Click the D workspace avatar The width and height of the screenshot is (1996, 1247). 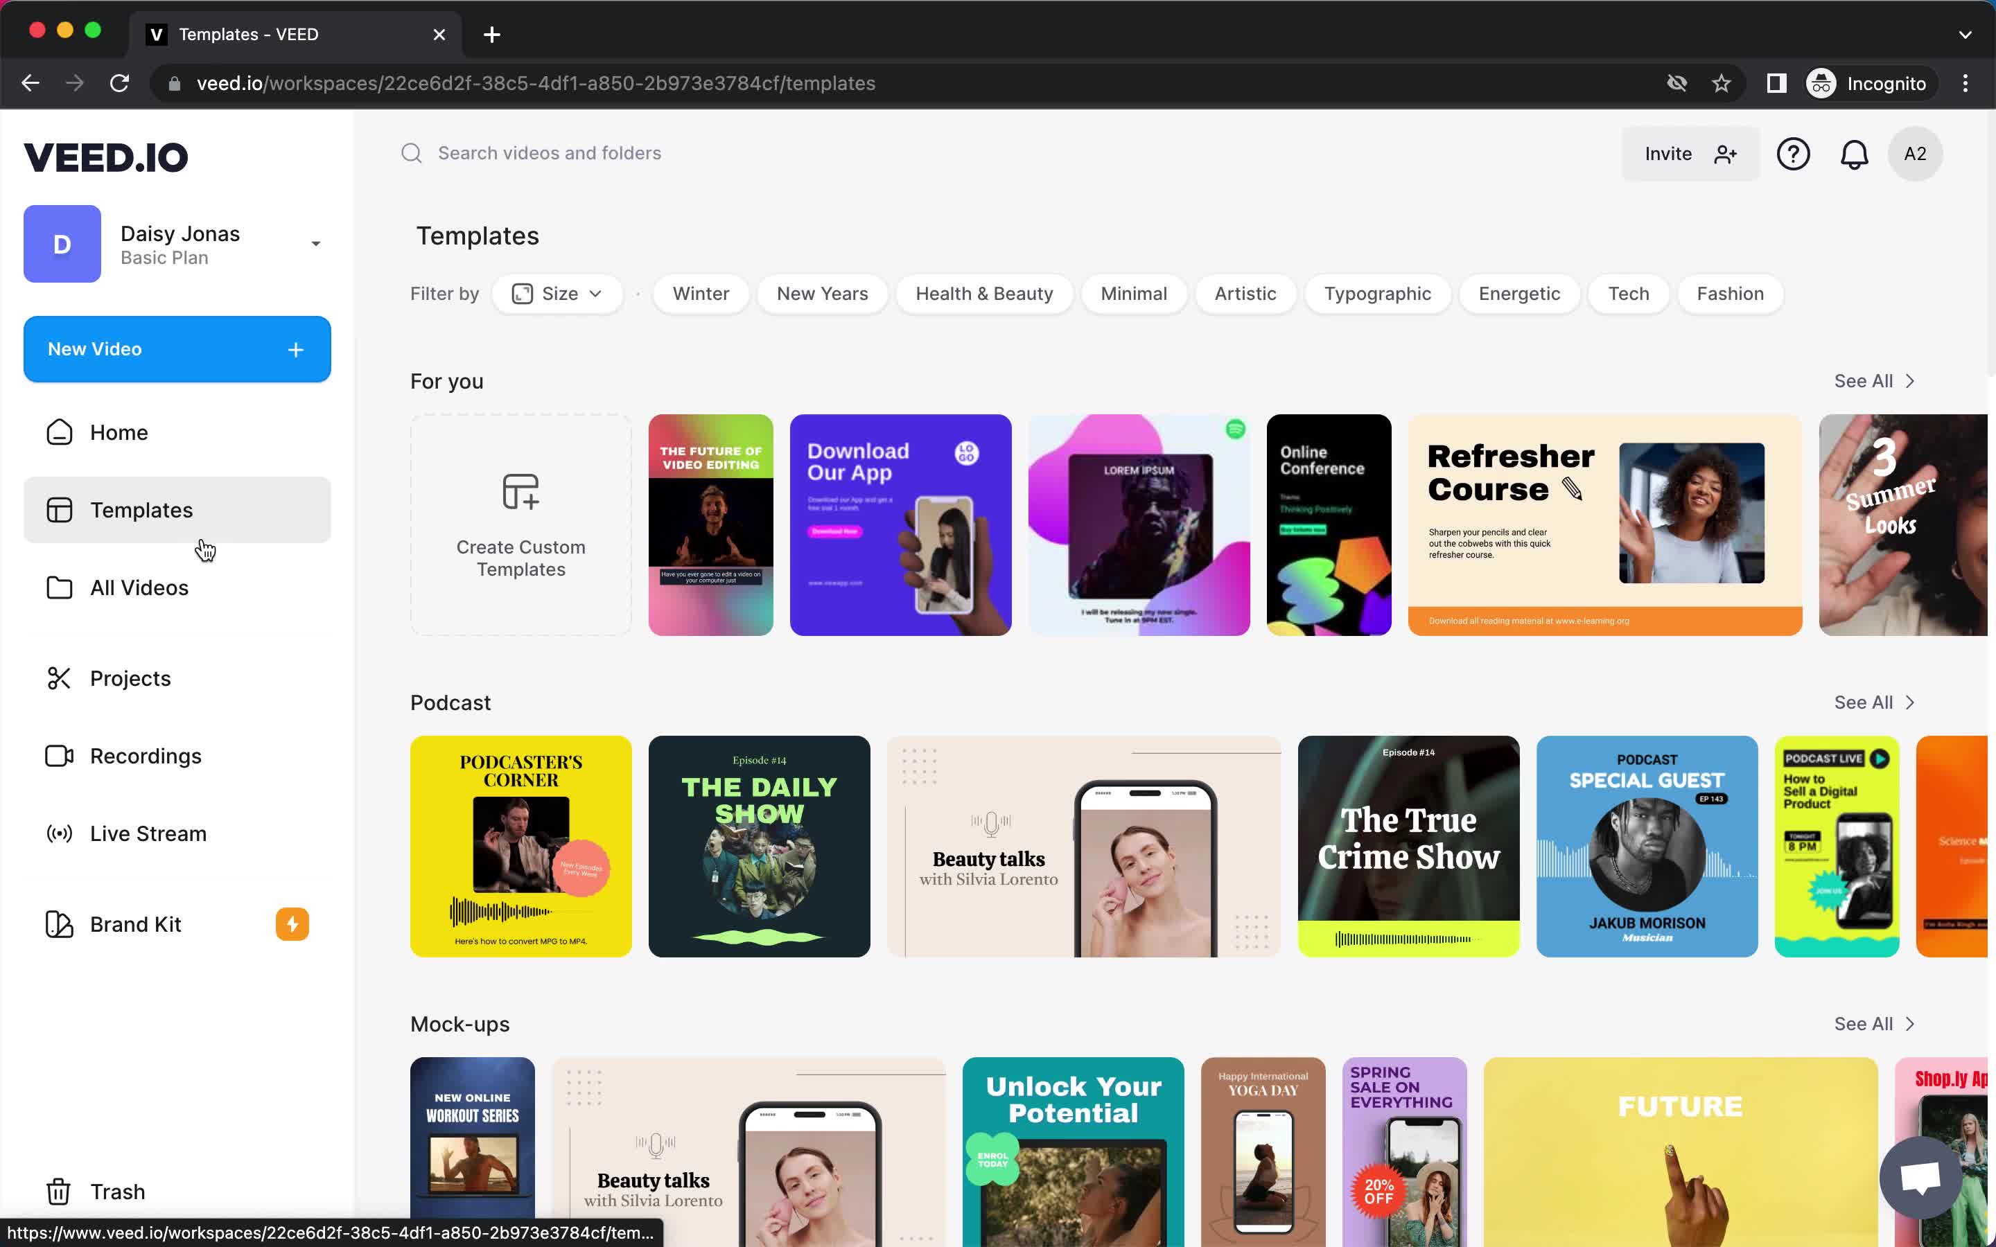62,244
